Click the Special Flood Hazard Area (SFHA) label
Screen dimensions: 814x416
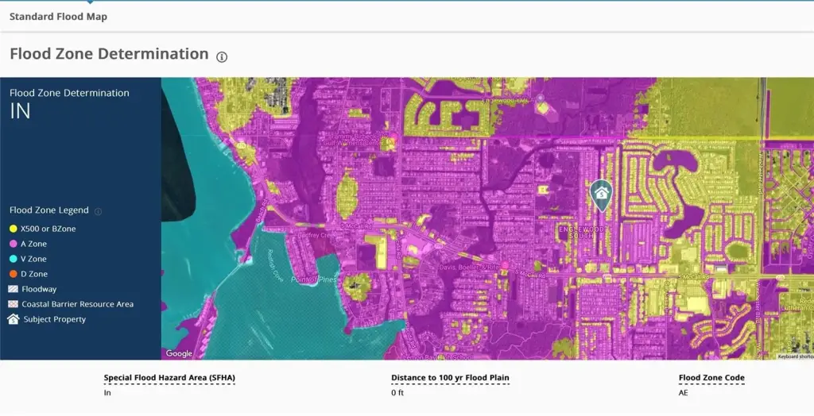(x=169, y=378)
